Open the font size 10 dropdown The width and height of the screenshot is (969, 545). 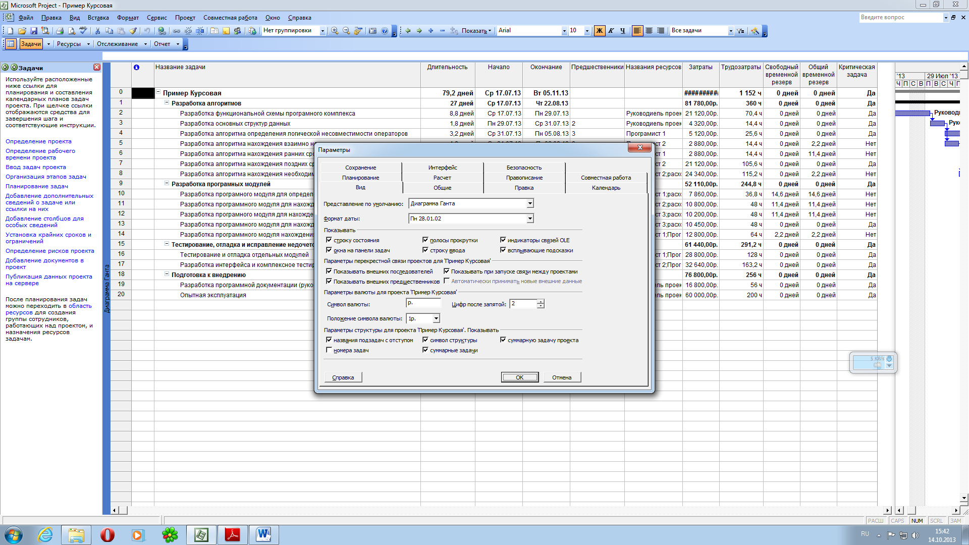(587, 31)
